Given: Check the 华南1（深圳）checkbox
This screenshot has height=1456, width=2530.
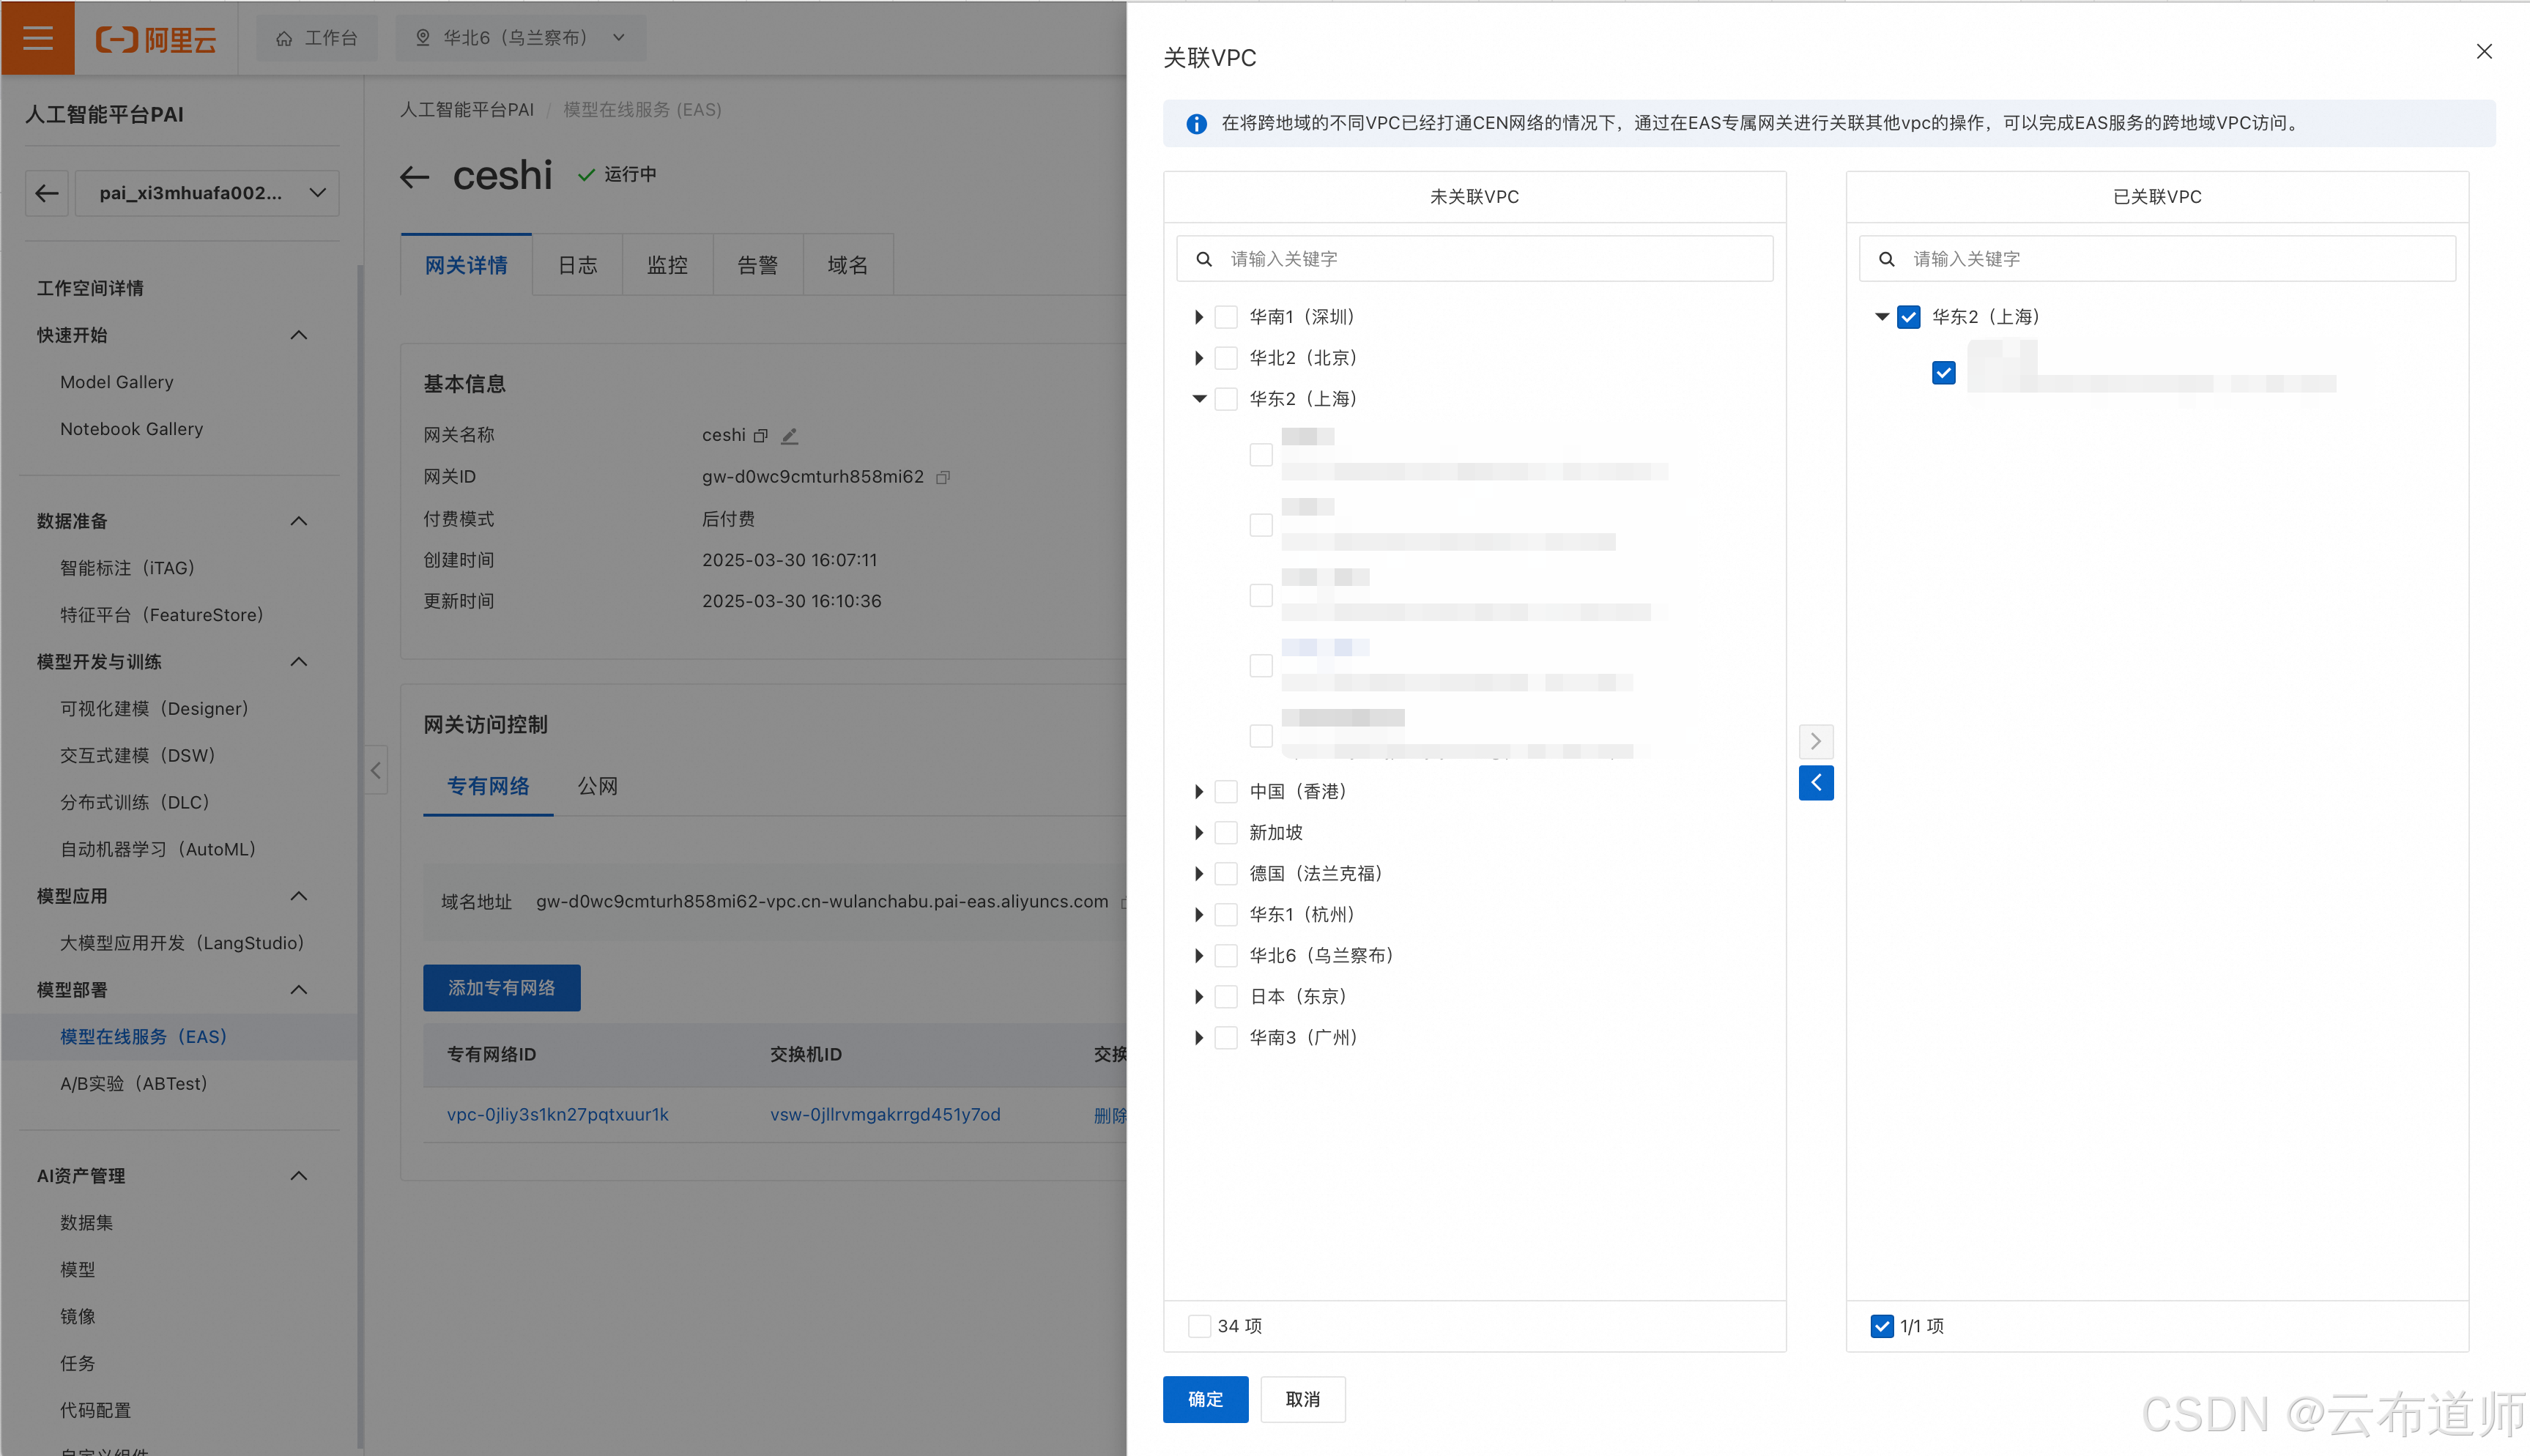Looking at the screenshot, I should tap(1226, 317).
